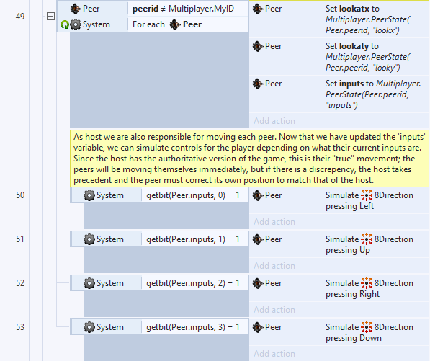Collapse event 49 using minus box
The height and width of the screenshot is (361, 430).
[x=50, y=17]
